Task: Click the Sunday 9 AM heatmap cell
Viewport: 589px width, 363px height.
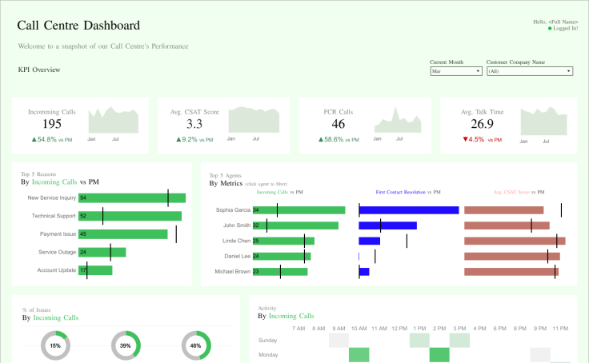Action: (x=339, y=340)
